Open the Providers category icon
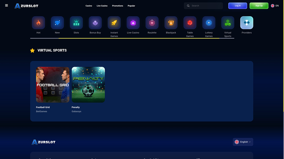The height and width of the screenshot is (159, 284). (247, 23)
